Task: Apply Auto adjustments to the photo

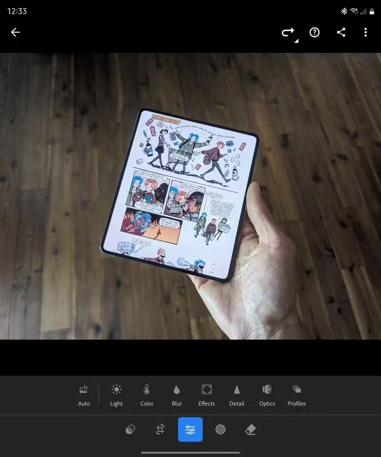Action: click(84, 395)
